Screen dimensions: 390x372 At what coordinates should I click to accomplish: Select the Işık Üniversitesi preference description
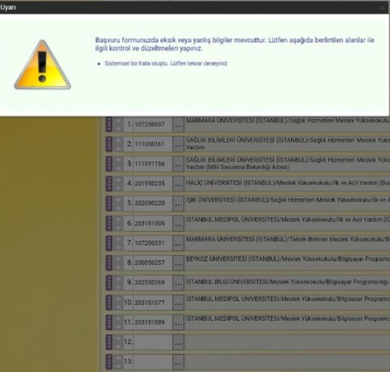(x=287, y=203)
